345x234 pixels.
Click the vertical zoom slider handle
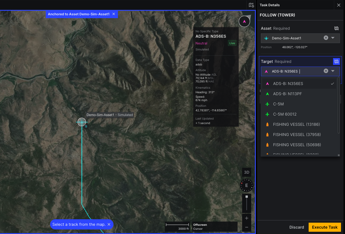coord(247,197)
